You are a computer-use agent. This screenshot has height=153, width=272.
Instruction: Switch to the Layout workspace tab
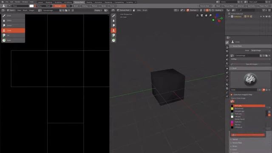(40, 2)
